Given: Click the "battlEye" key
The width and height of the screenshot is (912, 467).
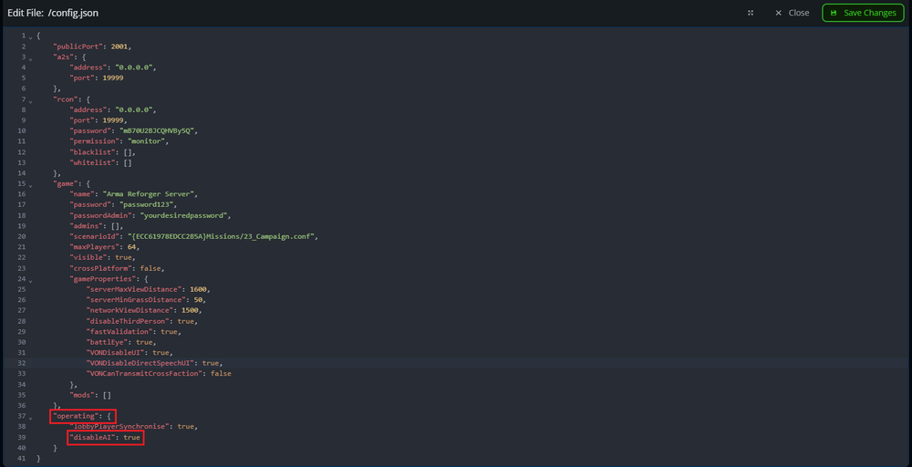Looking at the screenshot, I should pos(109,342).
